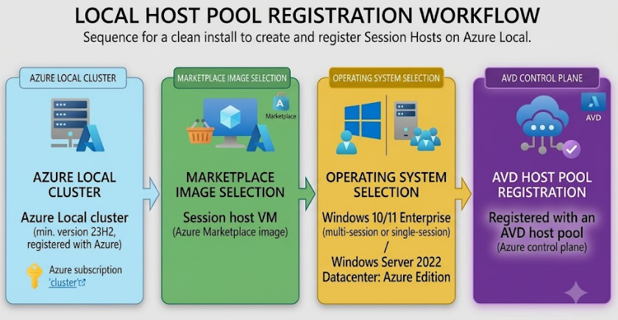Select the AVD CONTROL PLANE tab label

(x=542, y=78)
